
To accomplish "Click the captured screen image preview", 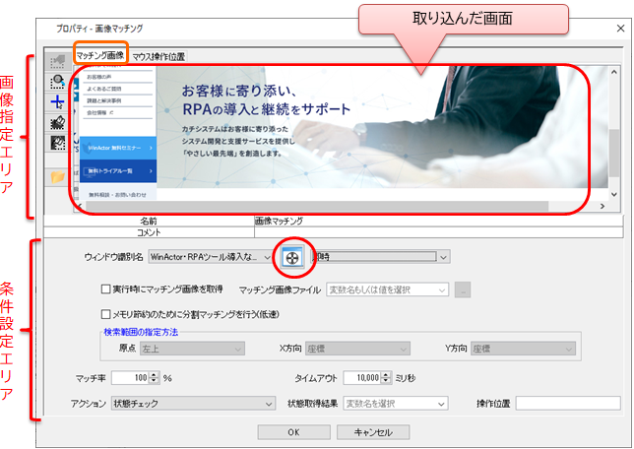I will 342,134.
